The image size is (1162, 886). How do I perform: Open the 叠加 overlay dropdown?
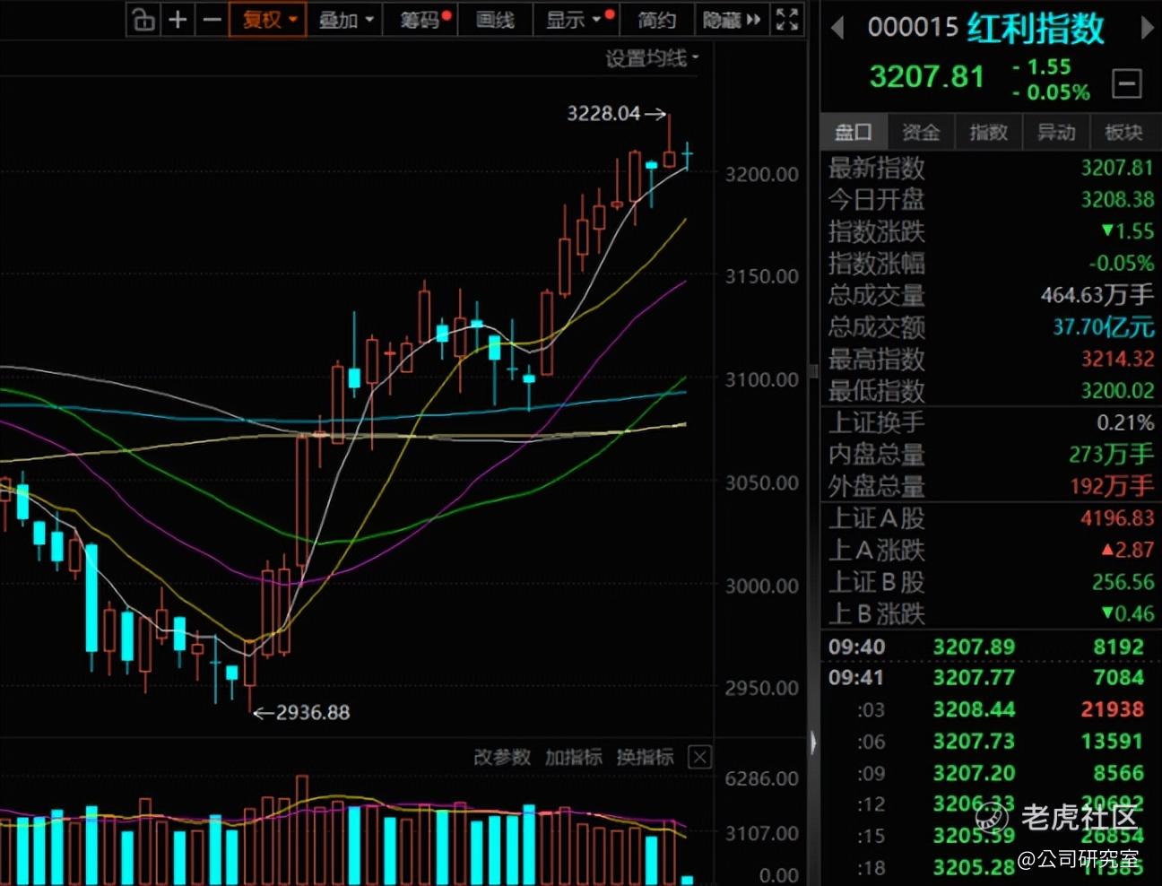tap(346, 20)
